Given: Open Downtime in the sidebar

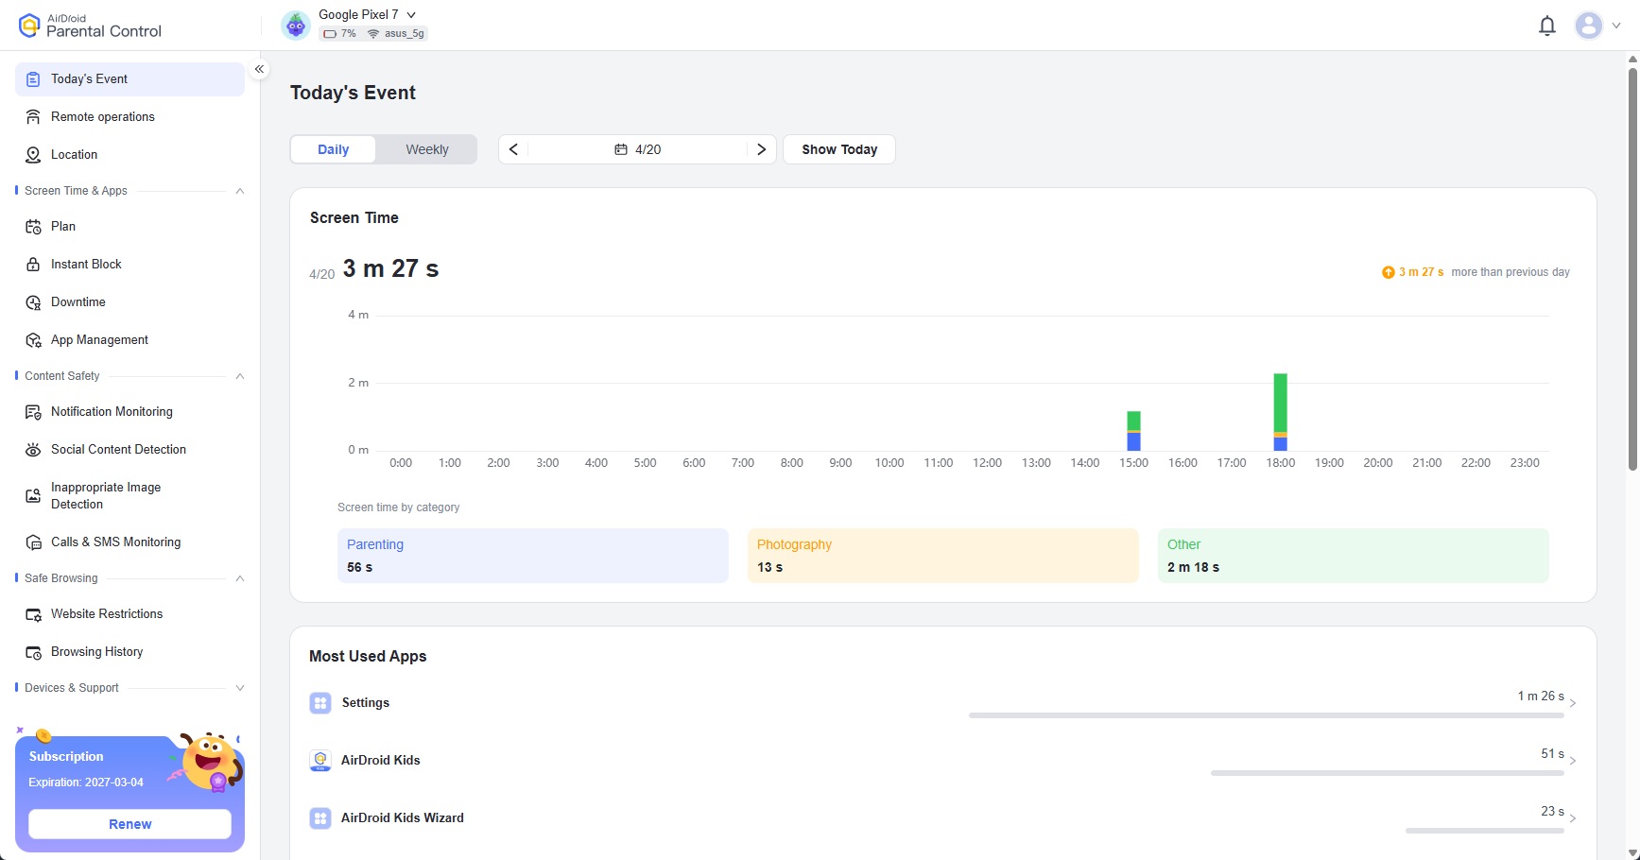Looking at the screenshot, I should point(129,302).
